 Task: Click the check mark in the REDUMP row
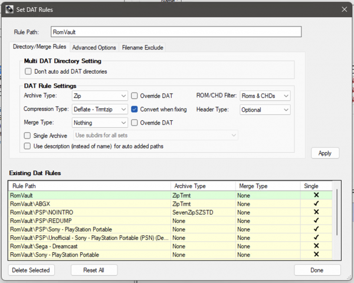[316, 221]
